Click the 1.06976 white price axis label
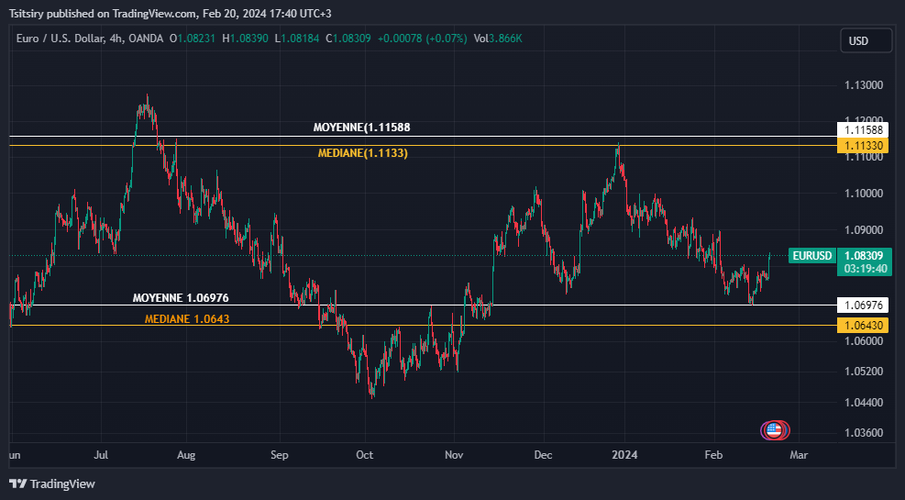Image resolution: width=905 pixels, height=500 pixels. click(x=863, y=306)
